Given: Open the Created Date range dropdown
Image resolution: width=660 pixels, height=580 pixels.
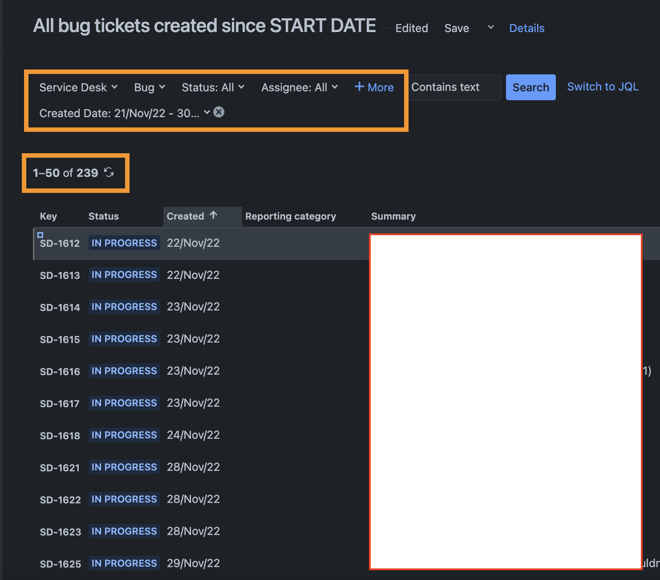Looking at the screenshot, I should click(x=125, y=113).
